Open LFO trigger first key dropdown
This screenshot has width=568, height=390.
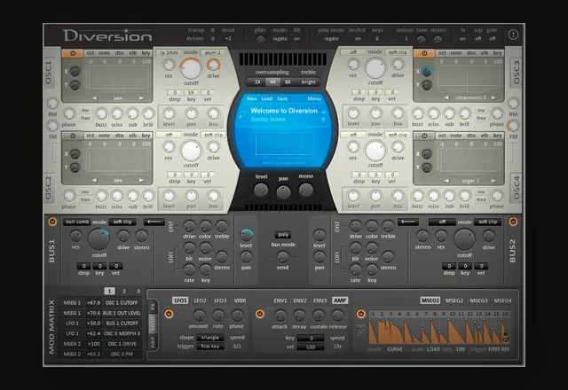tap(210, 347)
